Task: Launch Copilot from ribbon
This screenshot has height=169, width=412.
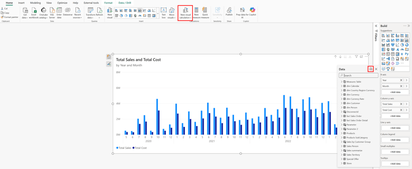Action: tap(252, 12)
